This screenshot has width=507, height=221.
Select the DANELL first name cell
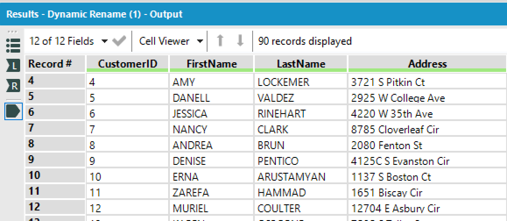point(212,97)
